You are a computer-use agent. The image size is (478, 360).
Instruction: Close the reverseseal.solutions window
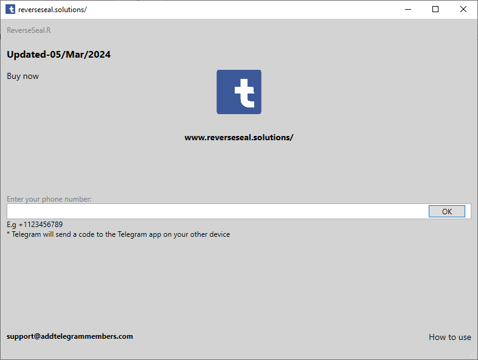tap(463, 10)
